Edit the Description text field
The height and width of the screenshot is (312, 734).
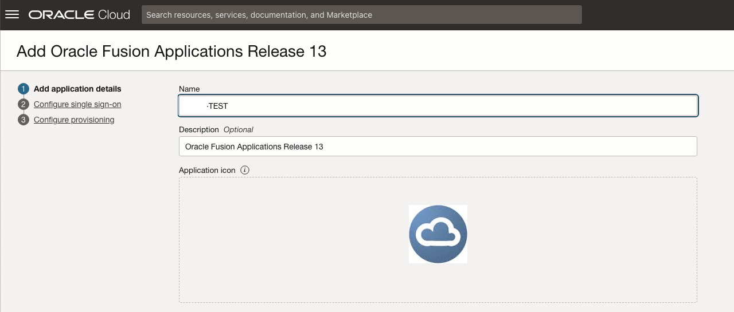click(x=438, y=147)
